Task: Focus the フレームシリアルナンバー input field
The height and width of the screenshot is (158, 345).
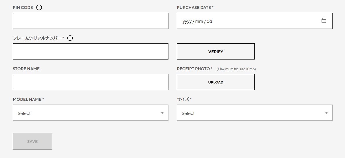Action: 90,51
